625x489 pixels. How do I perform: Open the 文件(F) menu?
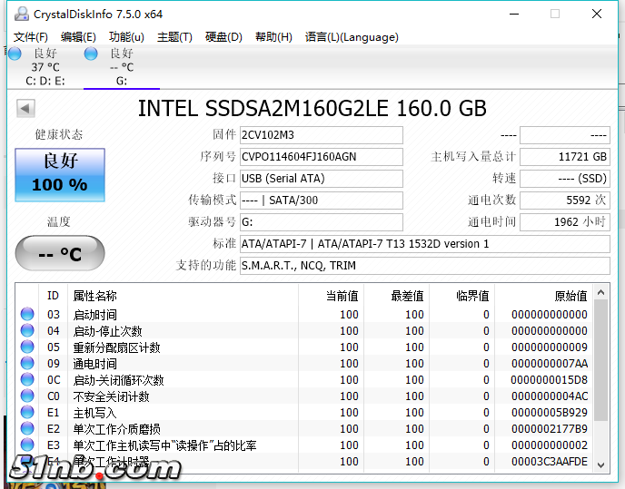point(31,37)
